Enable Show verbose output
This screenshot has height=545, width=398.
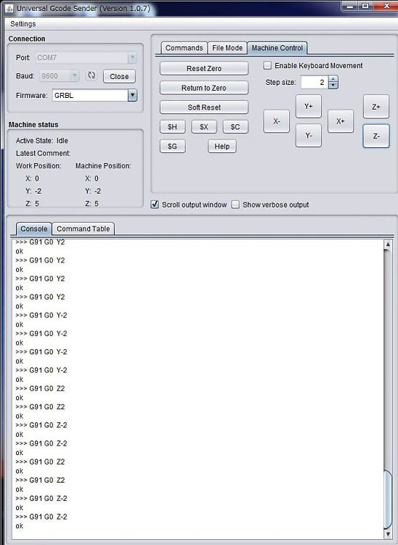(x=235, y=205)
